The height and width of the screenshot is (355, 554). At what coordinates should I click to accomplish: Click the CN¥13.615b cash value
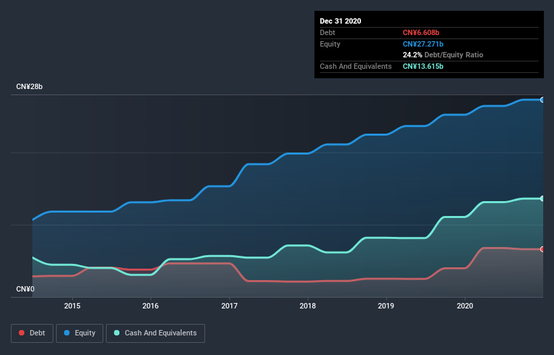(423, 66)
